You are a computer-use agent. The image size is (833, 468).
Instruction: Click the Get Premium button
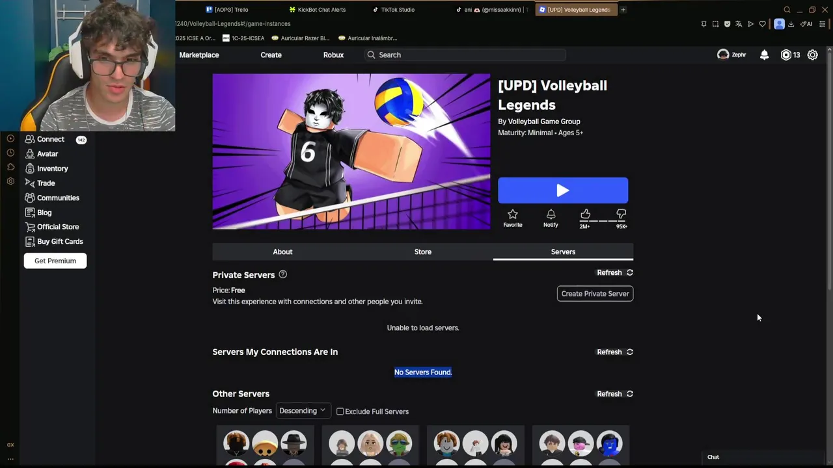(x=55, y=261)
